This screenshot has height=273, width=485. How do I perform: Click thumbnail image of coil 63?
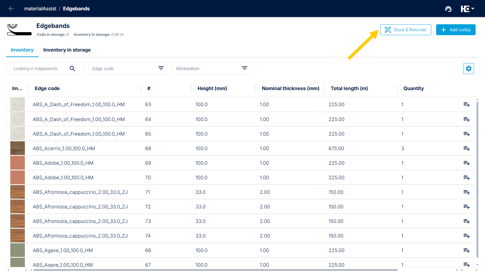point(18,104)
